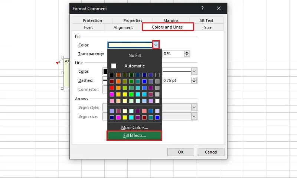This screenshot has width=297, height=178.
Task: Pick the bright green palette swatch
Action: pos(131,94)
